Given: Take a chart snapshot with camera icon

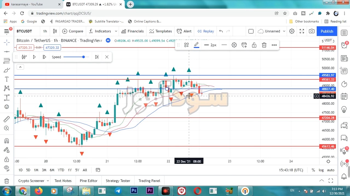Looking at the screenshot, I should tap(312, 31).
